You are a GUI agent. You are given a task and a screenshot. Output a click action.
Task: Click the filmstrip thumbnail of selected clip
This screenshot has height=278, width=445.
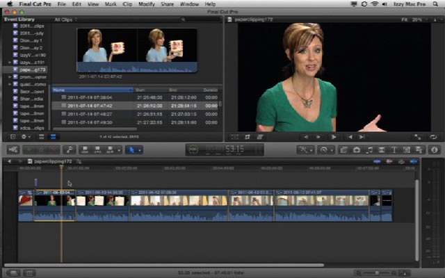click(138, 51)
